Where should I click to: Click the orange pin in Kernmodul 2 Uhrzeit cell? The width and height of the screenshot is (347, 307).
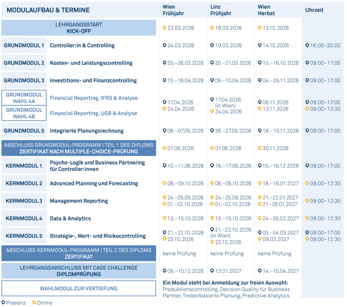pyautogui.click(x=307, y=184)
